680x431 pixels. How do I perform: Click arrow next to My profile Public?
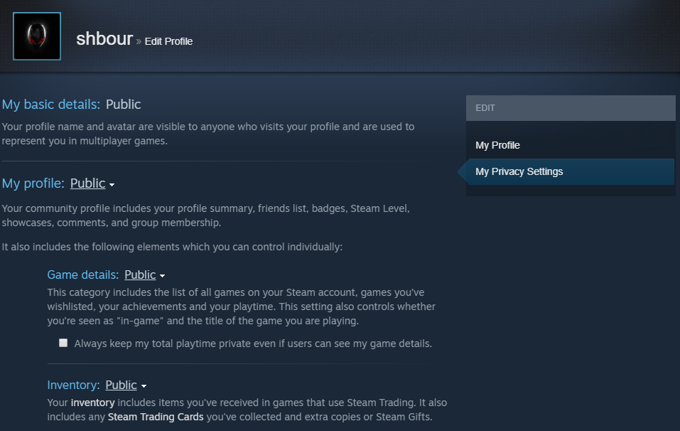click(x=112, y=185)
